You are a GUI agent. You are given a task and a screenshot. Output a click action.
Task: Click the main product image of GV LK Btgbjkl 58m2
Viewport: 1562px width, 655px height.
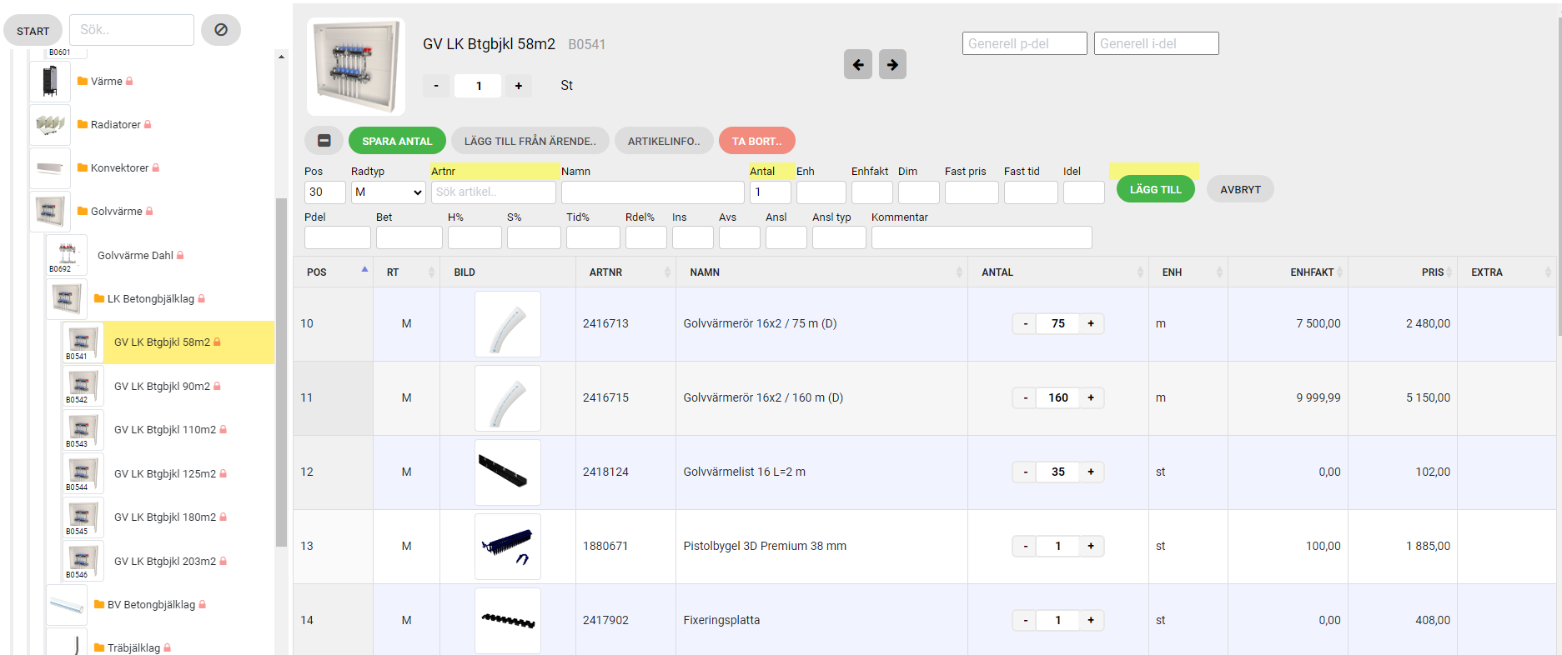(356, 67)
